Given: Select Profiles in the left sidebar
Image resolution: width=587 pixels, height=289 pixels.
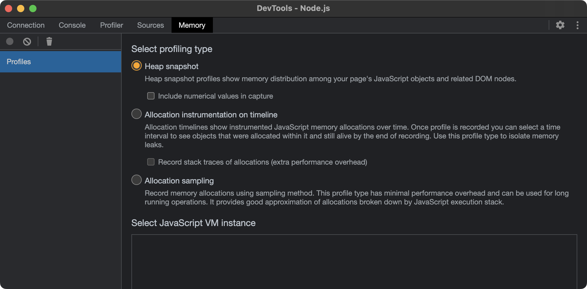Looking at the screenshot, I should click(61, 62).
